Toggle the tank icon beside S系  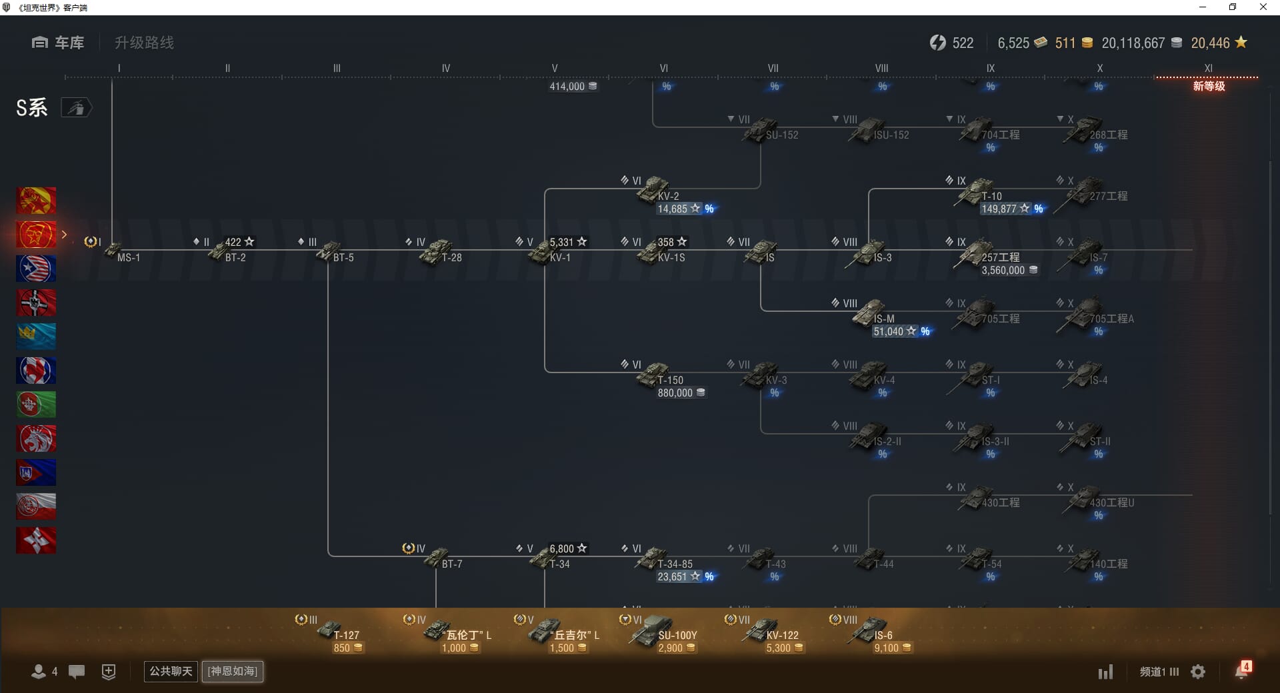(77, 107)
